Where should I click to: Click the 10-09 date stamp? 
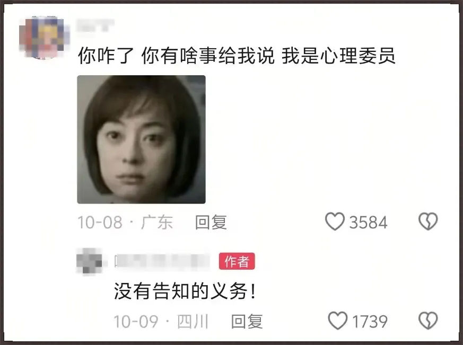click(x=136, y=322)
